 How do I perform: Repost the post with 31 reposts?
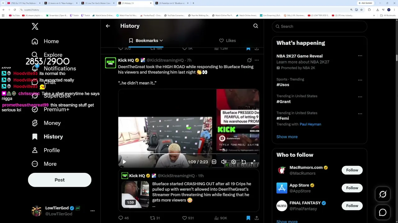pos(155,218)
